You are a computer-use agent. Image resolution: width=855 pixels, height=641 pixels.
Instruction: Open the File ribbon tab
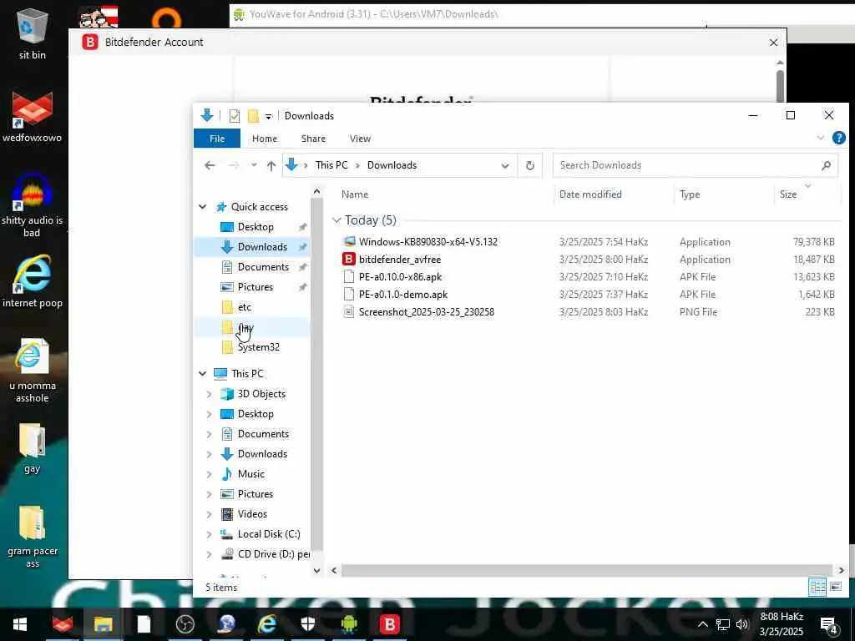[217, 139]
